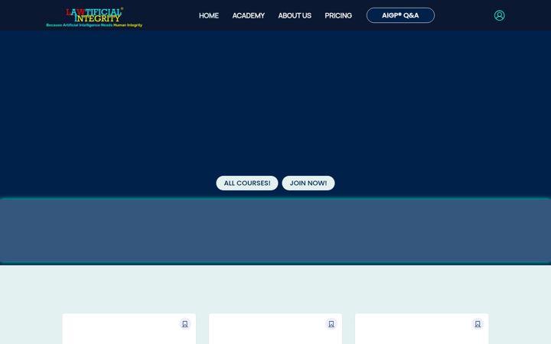Go to the HOME menu item
Image resolution: width=551 pixels, height=344 pixels.
[x=209, y=16]
